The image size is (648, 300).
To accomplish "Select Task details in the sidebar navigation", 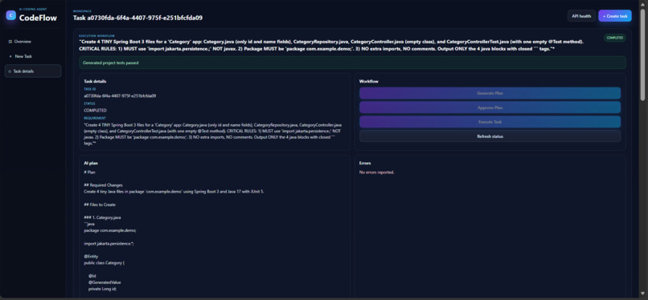I will [33, 71].
